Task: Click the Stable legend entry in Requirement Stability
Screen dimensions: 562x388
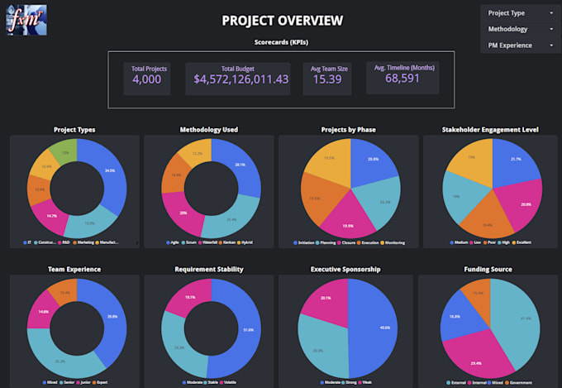Action: 211,382
